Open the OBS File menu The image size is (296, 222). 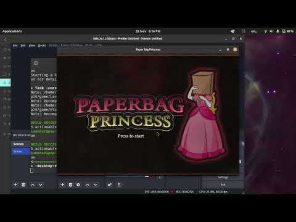[15, 46]
